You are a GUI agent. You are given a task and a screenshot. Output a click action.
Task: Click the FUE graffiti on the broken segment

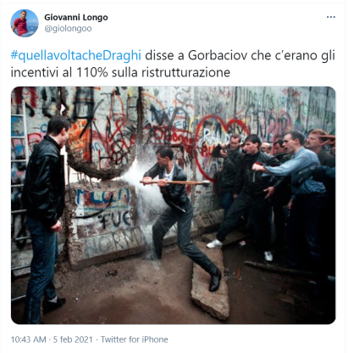point(115,219)
